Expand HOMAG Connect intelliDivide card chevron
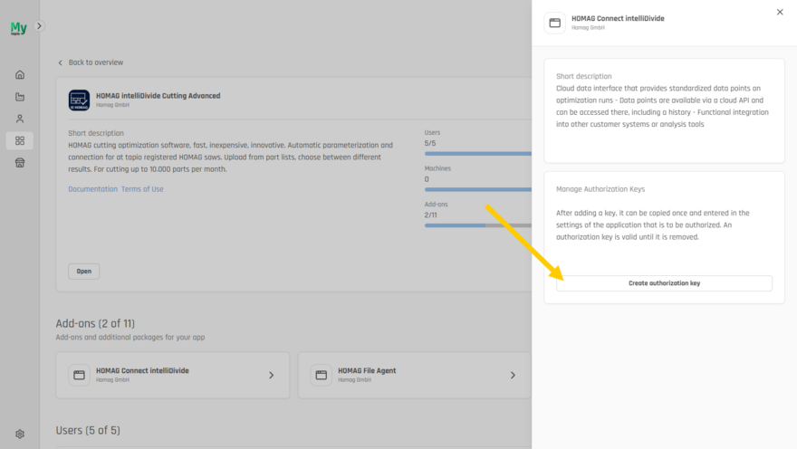797x449 pixels. (272, 375)
